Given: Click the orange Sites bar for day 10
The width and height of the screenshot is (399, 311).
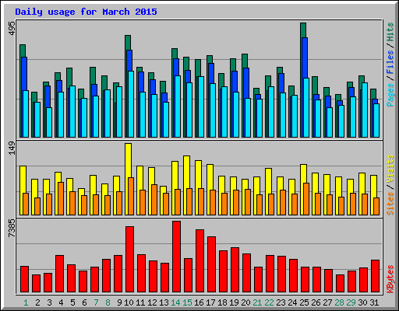Looking at the screenshot, I should (x=131, y=196).
